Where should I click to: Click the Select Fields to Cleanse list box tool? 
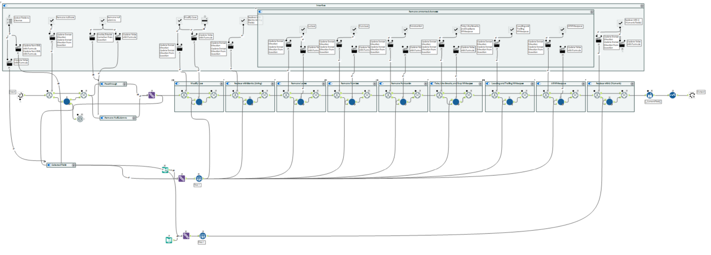[9, 21]
